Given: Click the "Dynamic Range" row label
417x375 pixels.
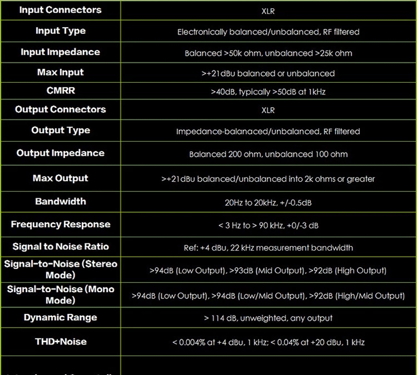Looking at the screenshot, I should pos(60,317).
